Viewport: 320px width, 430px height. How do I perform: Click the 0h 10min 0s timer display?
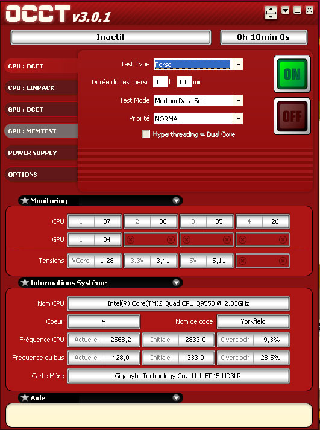point(263,37)
